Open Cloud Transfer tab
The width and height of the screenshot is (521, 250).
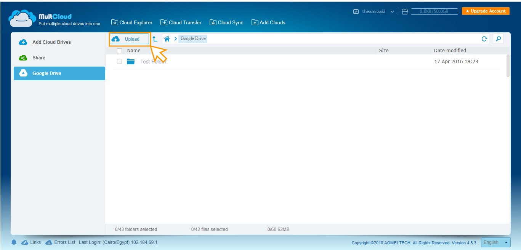click(181, 22)
